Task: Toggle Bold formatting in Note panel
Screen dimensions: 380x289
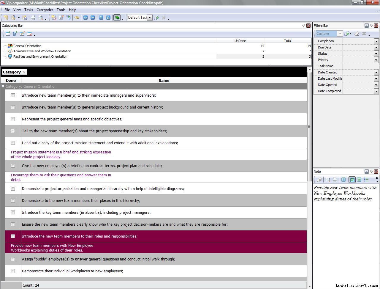Action: click(343, 180)
